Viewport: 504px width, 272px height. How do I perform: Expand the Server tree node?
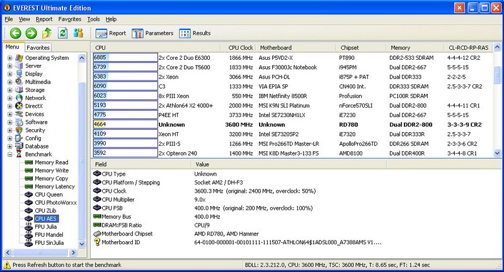click(x=9, y=66)
